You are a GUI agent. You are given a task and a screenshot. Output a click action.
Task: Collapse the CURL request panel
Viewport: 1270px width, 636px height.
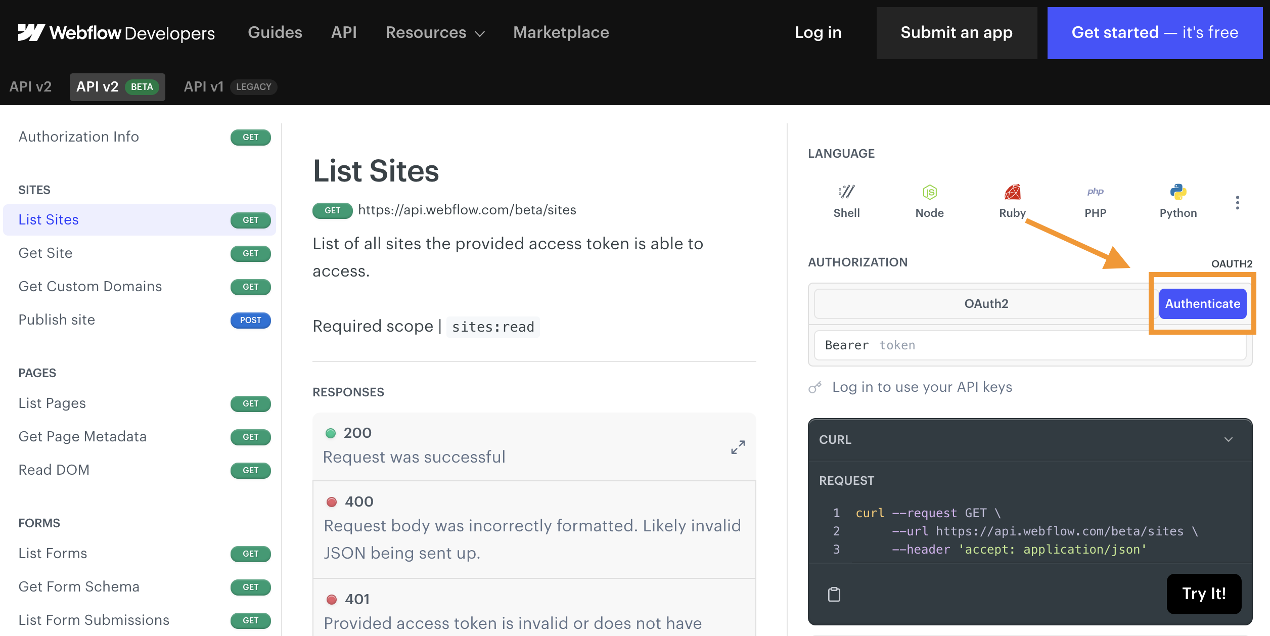point(1229,439)
